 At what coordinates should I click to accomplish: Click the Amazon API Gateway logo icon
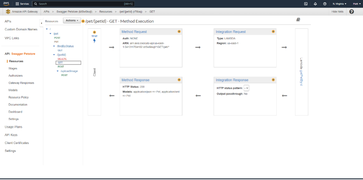pyautogui.click(x=8, y=12)
